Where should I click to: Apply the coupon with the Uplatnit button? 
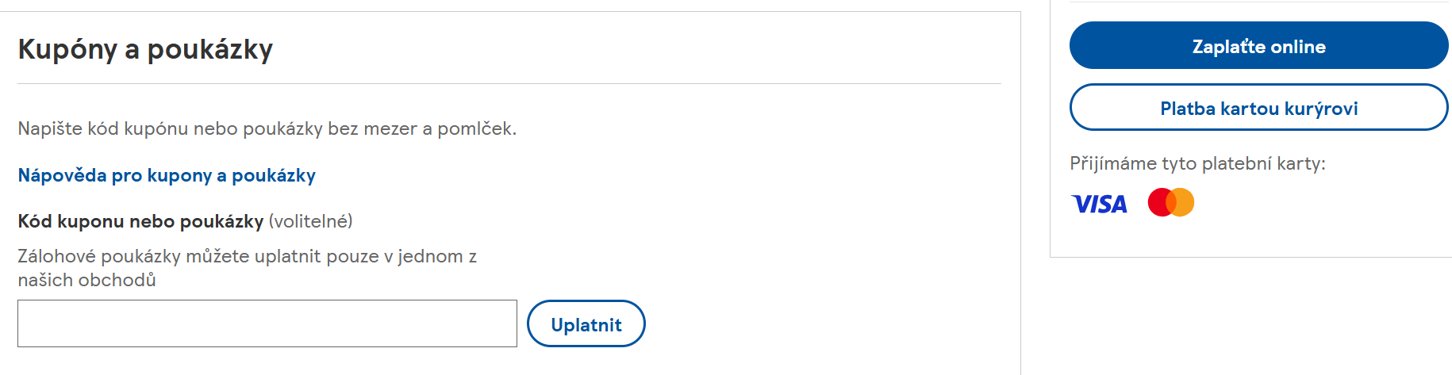(x=586, y=324)
